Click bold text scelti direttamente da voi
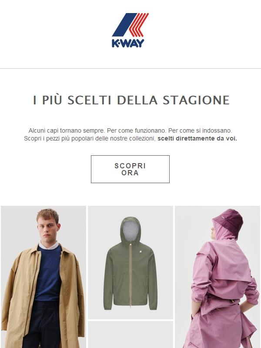 [197, 138]
